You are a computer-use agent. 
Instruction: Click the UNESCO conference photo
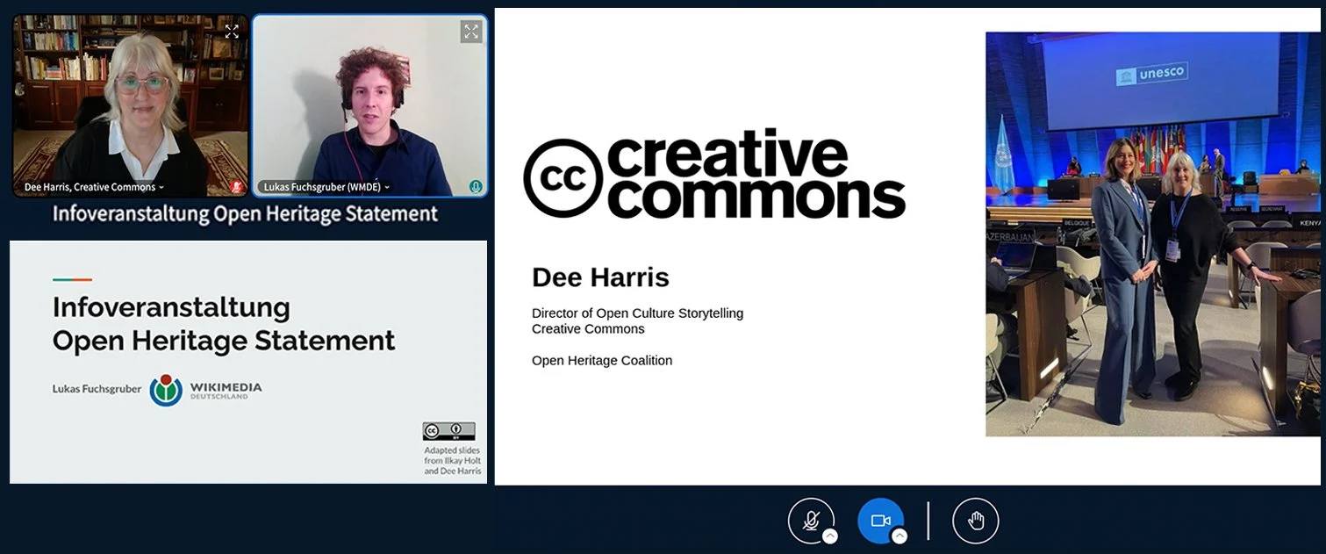tap(1152, 234)
